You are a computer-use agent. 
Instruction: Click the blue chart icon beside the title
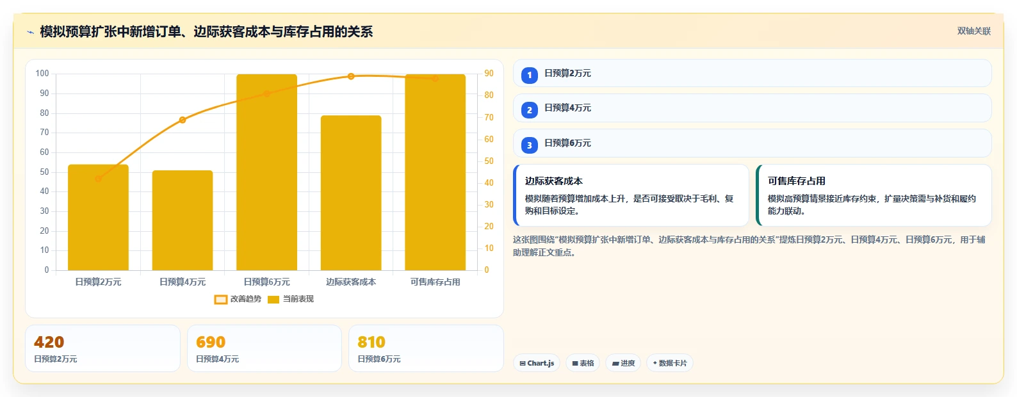pyautogui.click(x=30, y=32)
